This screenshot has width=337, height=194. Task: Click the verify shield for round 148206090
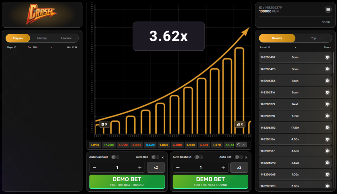pyautogui.click(x=327, y=163)
